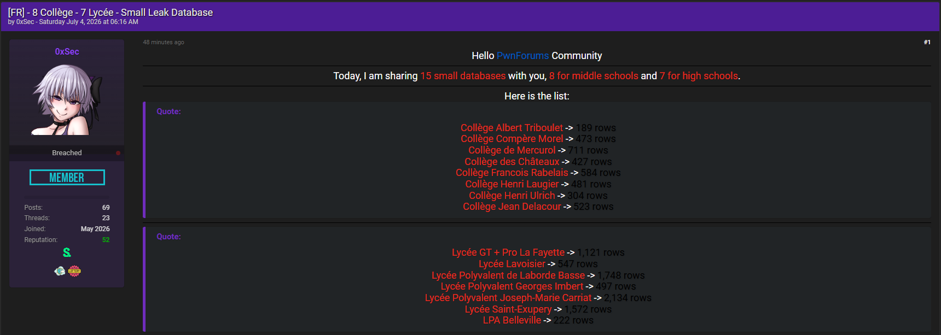Open the PwnForums link in the greeting
This screenshot has height=335, width=941.
522,56
